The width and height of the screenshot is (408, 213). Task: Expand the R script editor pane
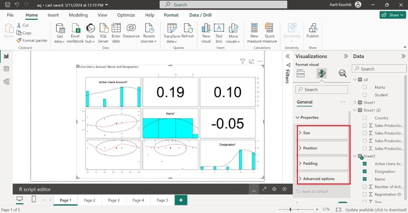coord(254,191)
